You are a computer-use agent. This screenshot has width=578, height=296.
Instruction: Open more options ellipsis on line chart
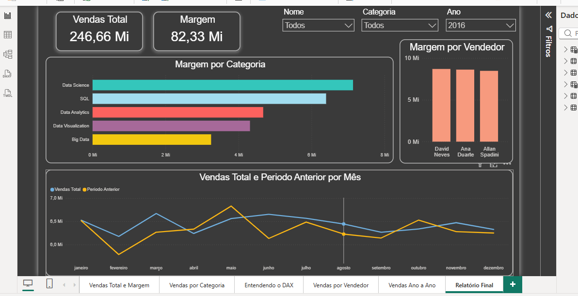click(x=507, y=164)
